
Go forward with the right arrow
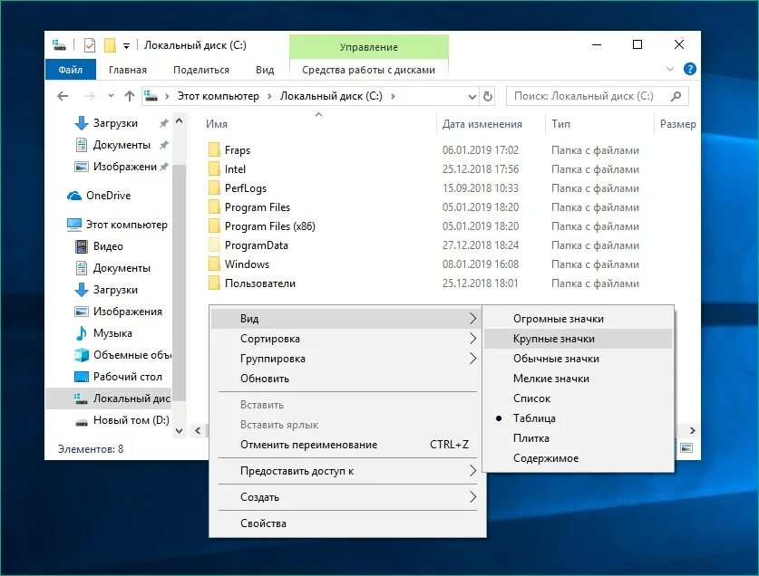tap(90, 96)
